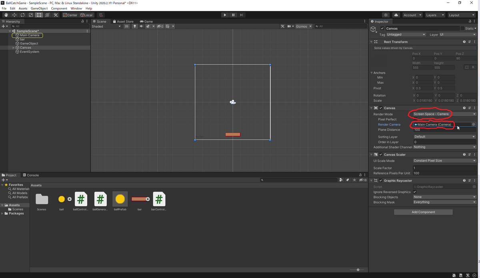Select the Scale tool
This screenshot has width=480, height=278.
coord(31,15)
